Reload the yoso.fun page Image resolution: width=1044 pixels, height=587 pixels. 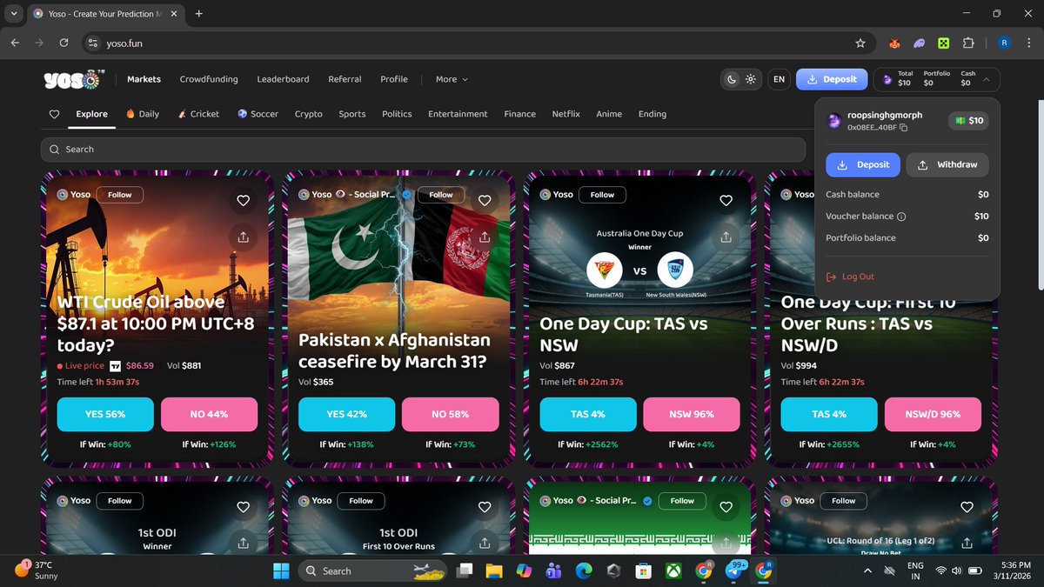[64, 43]
